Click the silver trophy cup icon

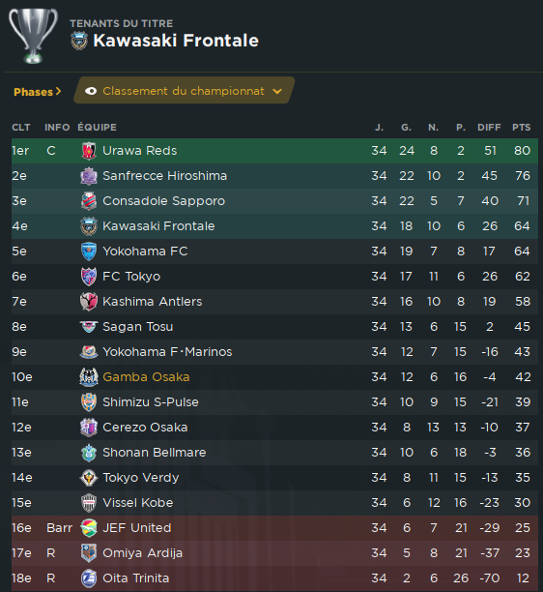33,36
